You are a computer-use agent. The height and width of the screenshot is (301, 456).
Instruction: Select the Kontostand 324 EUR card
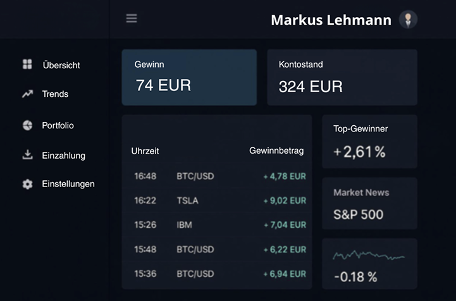[x=342, y=77]
